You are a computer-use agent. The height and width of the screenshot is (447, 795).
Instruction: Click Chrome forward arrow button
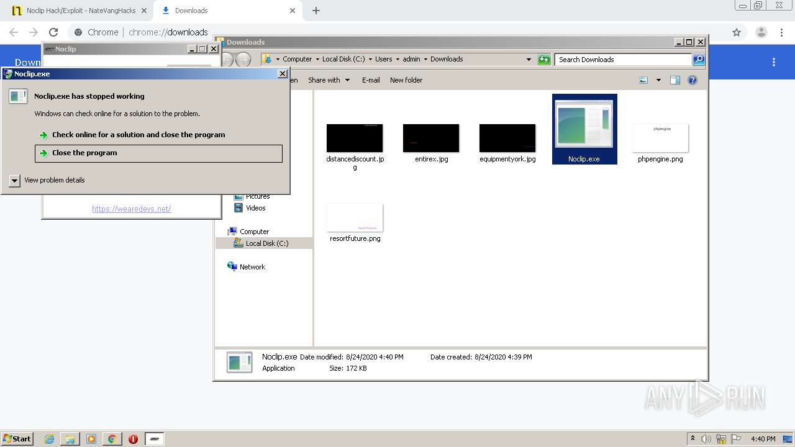[x=34, y=32]
